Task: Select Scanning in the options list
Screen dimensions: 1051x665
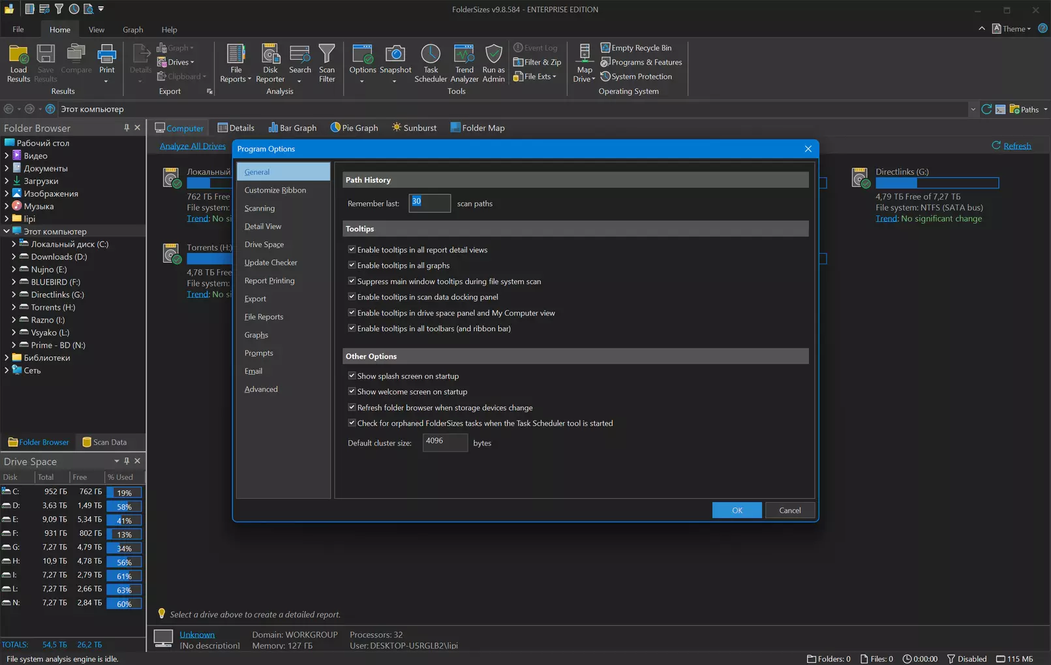Action: coord(260,209)
